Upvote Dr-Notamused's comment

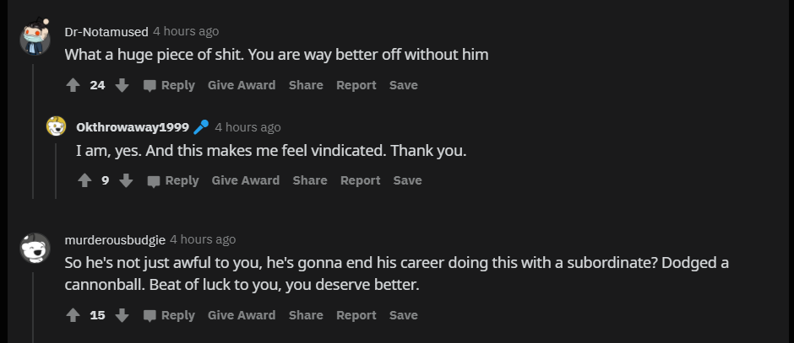(73, 85)
